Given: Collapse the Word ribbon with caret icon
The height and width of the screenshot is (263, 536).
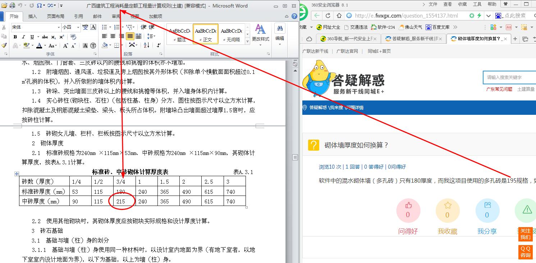Looking at the screenshot, I should click(287, 17).
